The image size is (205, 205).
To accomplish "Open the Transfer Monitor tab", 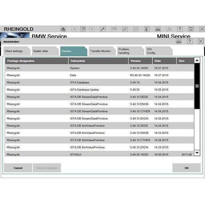I will [102, 51].
